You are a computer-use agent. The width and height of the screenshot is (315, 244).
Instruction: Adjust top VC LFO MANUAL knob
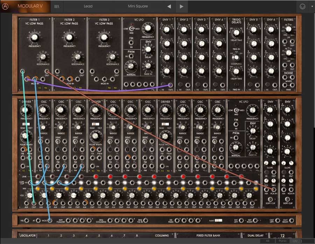[x=131, y=66]
